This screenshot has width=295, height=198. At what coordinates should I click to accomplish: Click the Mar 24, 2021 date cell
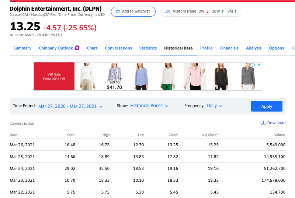(22, 168)
